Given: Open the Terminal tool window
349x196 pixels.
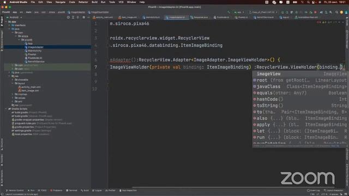Looking at the screenshot, I should (71, 191).
